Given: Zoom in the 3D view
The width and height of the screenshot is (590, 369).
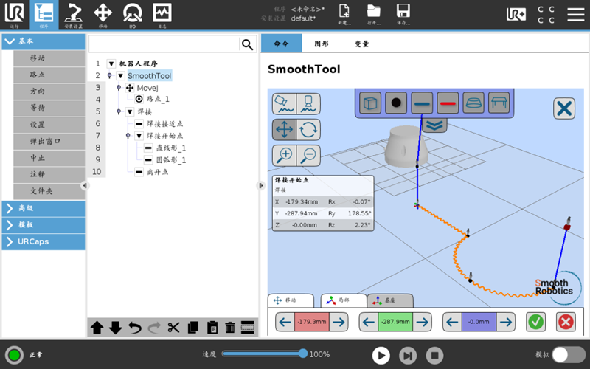Looking at the screenshot, I should [x=284, y=155].
